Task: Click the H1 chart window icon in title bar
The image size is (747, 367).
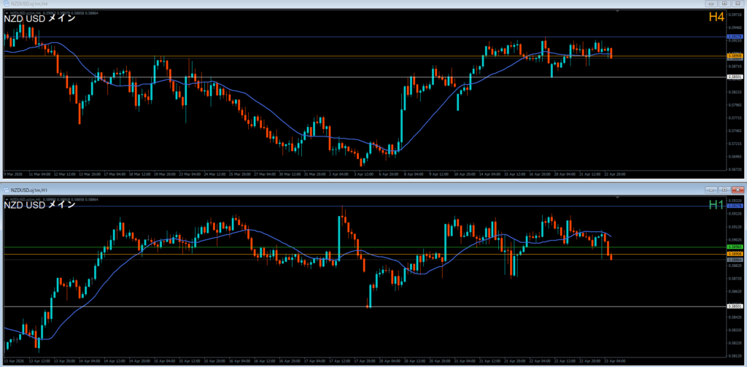Action: click(6, 189)
